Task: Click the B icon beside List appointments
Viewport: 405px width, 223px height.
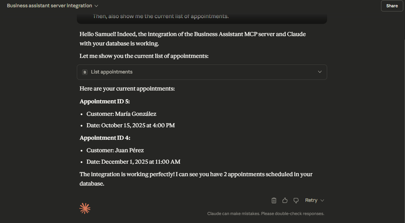Action: pos(85,72)
